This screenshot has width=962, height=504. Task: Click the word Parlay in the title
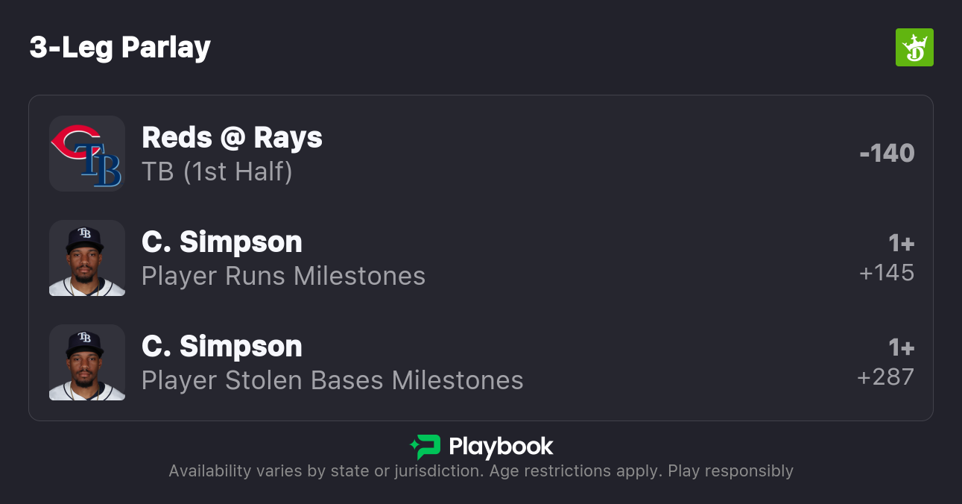pos(165,48)
